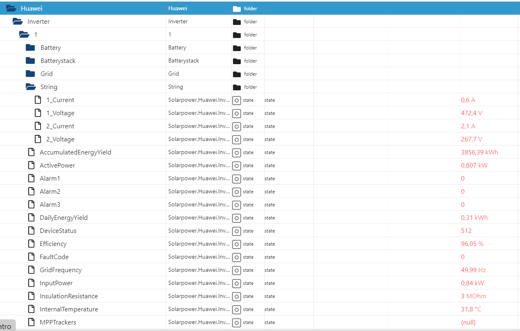This screenshot has height=331, width=520.
Task: Select the InsulationResistance state row
Action: point(260,296)
